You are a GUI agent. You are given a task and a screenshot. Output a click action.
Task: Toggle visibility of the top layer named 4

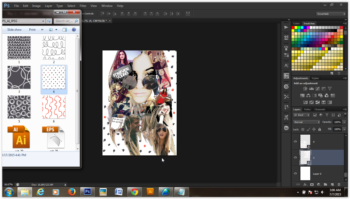click(295, 141)
